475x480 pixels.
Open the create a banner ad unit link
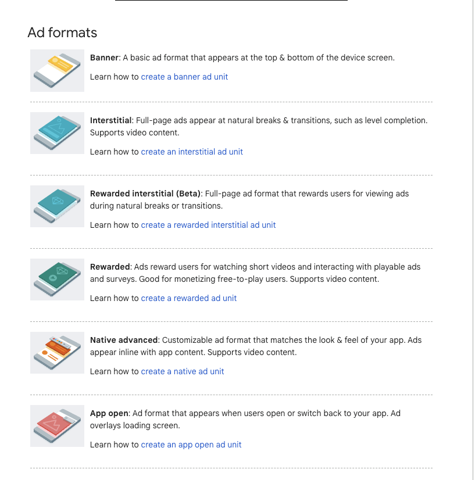click(x=184, y=77)
